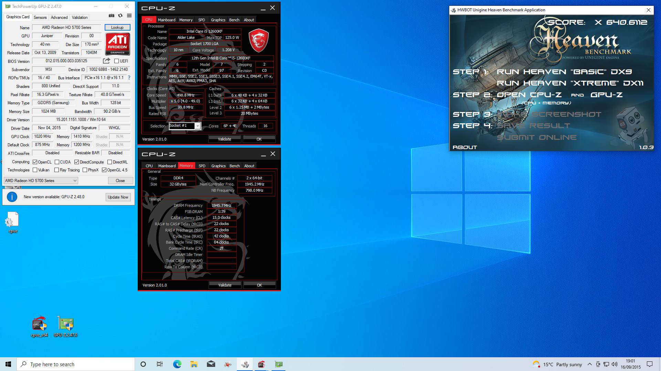The width and height of the screenshot is (661, 371).
Task: Click the Cortana circle icon
Action: (x=143, y=364)
